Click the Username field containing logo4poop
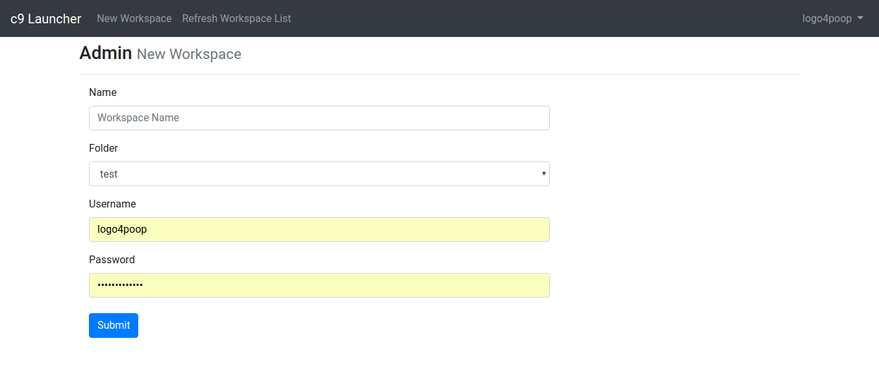 (x=319, y=230)
